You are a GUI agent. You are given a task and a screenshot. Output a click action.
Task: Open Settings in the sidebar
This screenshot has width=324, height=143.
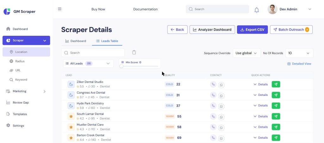tap(18, 126)
